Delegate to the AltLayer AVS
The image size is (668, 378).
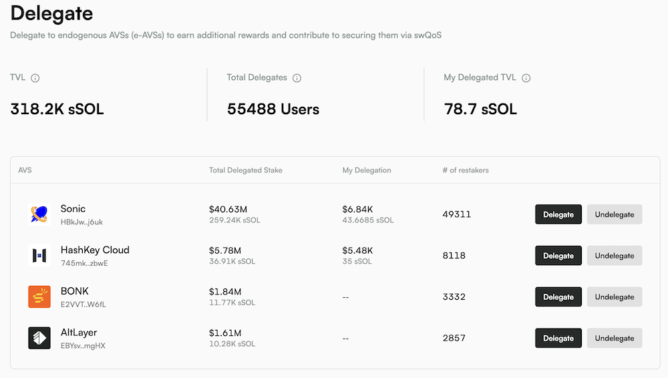pos(558,338)
